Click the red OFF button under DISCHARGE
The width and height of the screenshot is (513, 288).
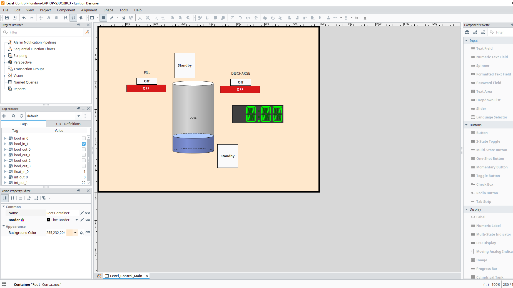tap(240, 90)
